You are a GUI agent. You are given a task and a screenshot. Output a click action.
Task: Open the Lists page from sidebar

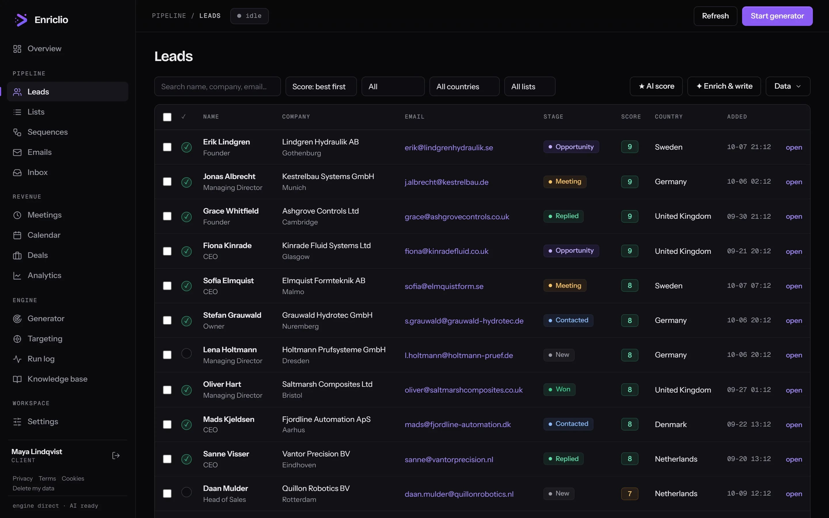[x=67, y=112]
